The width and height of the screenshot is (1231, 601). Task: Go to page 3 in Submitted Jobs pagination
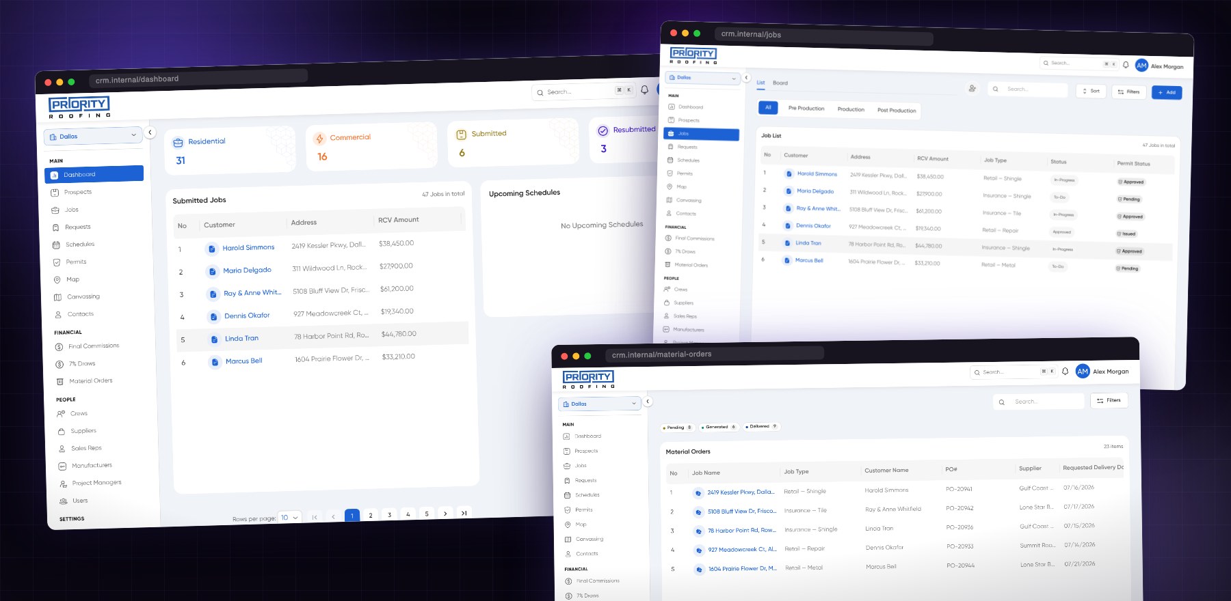pos(389,515)
